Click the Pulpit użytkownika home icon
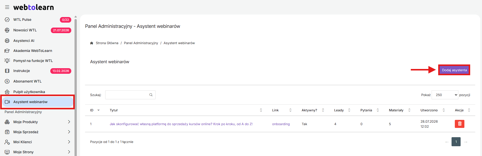Image resolution: width=482 pixels, height=156 pixels. 7,92
